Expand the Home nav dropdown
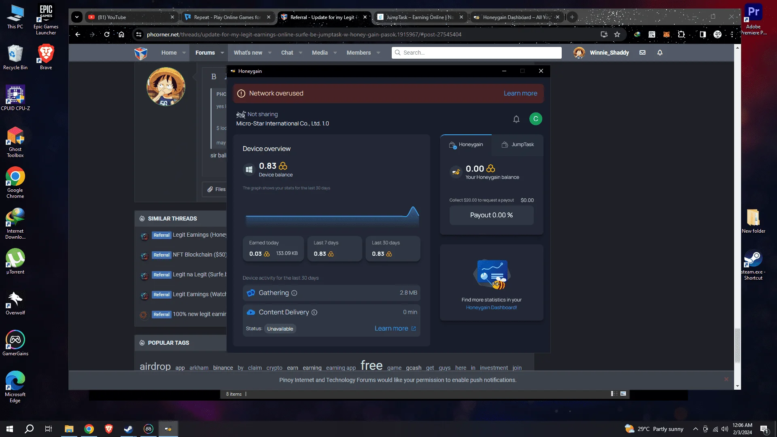777x437 pixels. pos(184,53)
